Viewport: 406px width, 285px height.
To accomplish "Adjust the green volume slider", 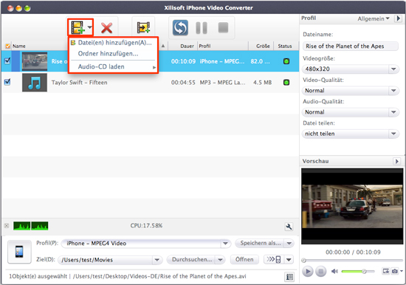I will (x=358, y=271).
